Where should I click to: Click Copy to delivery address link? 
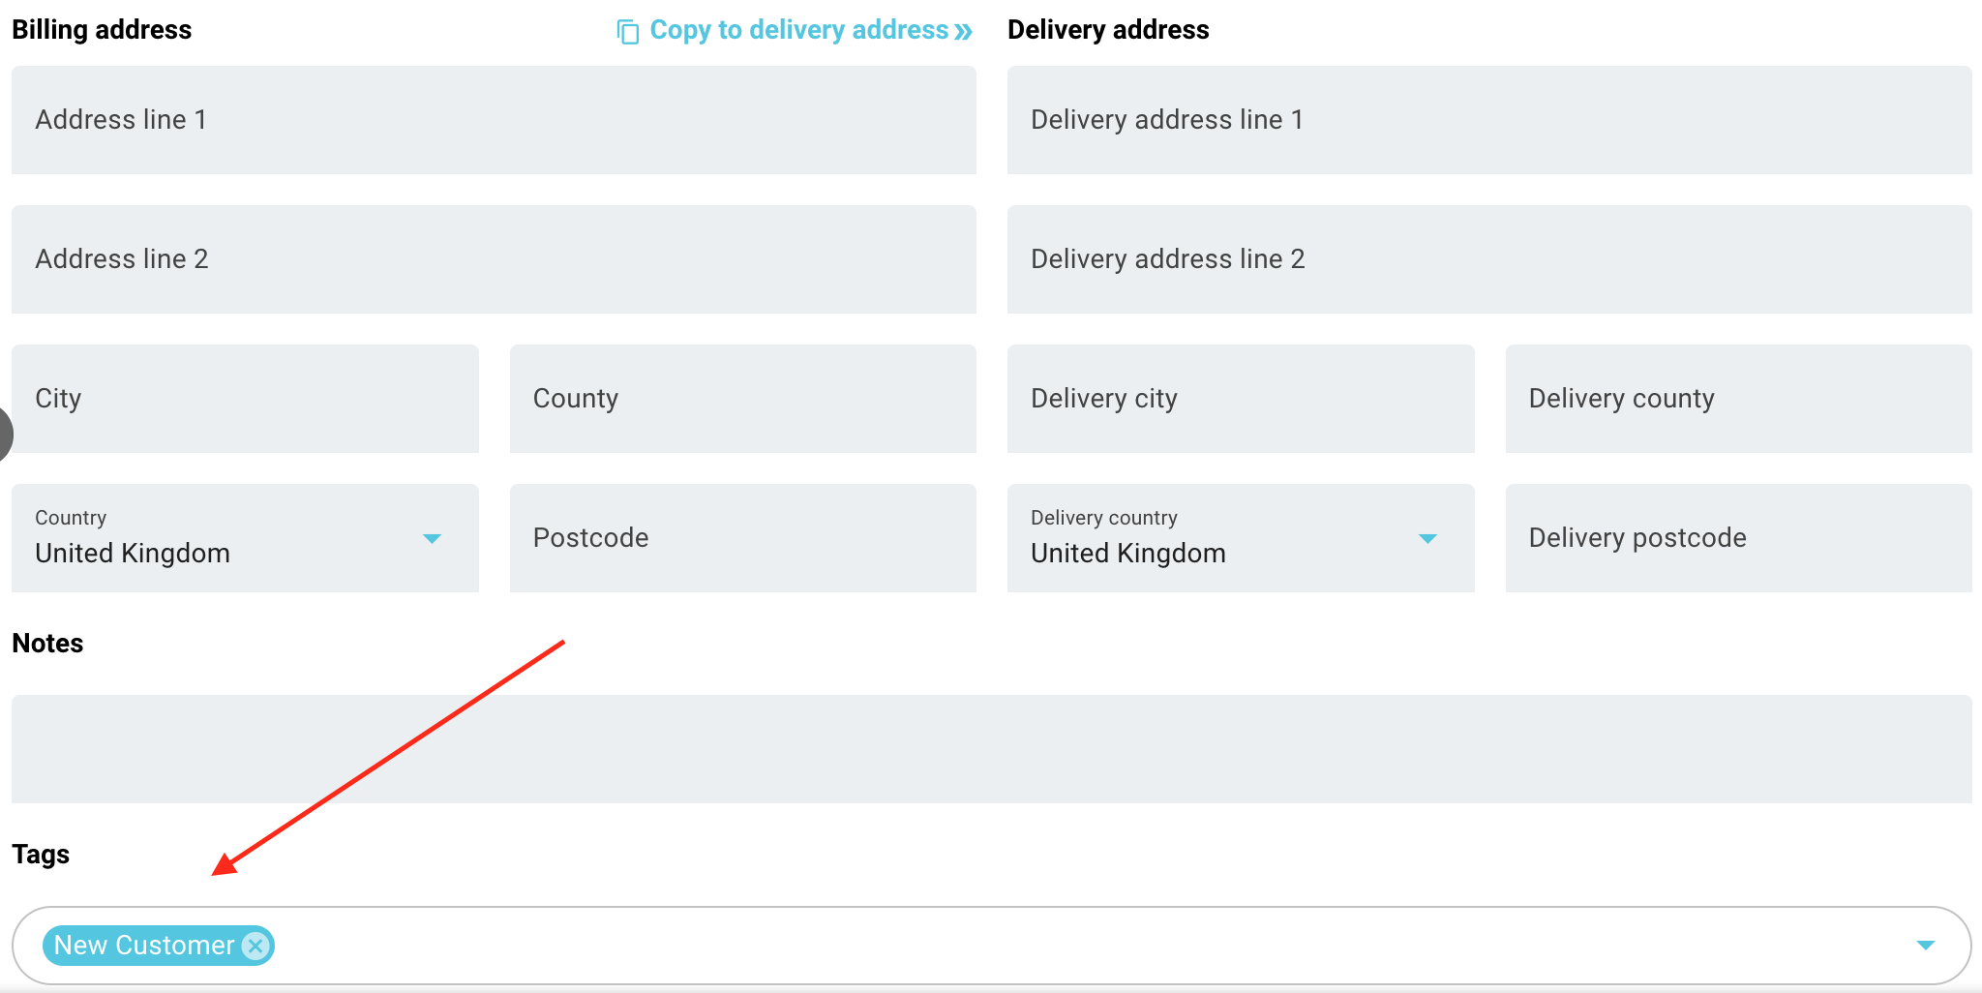point(798,30)
